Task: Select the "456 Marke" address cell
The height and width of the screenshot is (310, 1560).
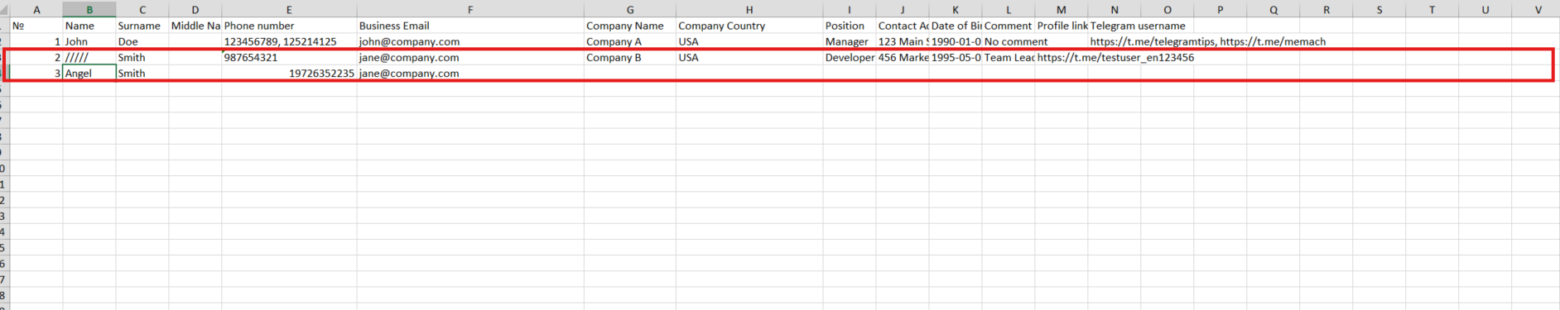Action: pyautogui.click(x=903, y=57)
